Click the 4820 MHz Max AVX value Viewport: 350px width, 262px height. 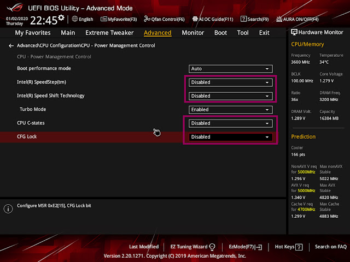(329, 198)
